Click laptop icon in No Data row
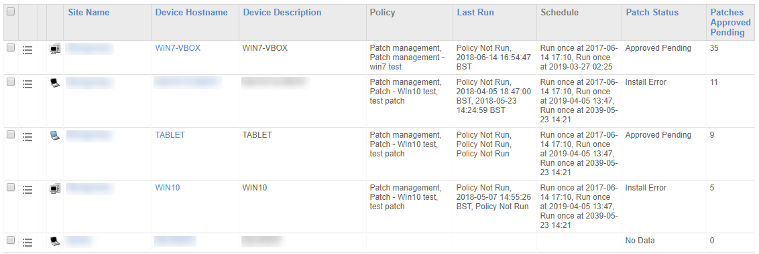759x254 pixels. (55, 241)
